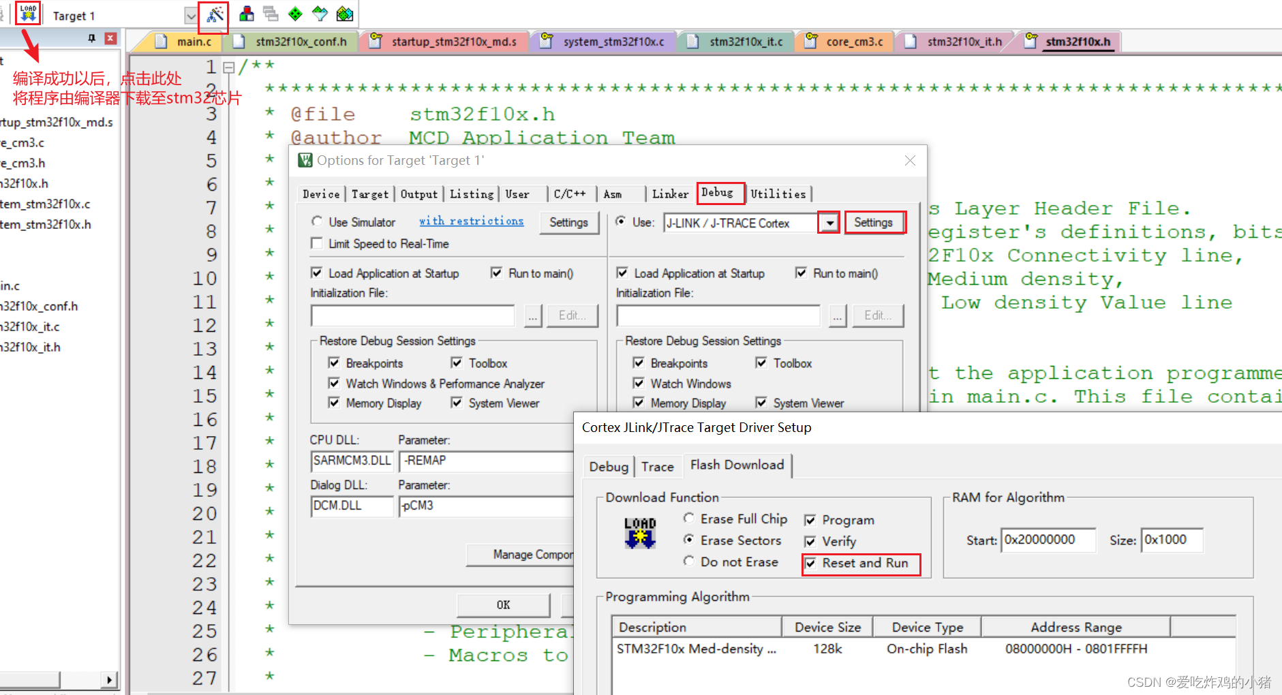This screenshot has width=1282, height=695.
Task: Click Settings button next to Use Simulator
Action: coord(568,223)
